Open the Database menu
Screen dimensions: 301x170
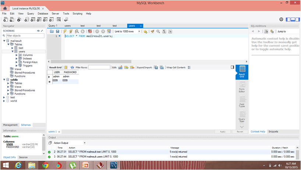click(43, 14)
